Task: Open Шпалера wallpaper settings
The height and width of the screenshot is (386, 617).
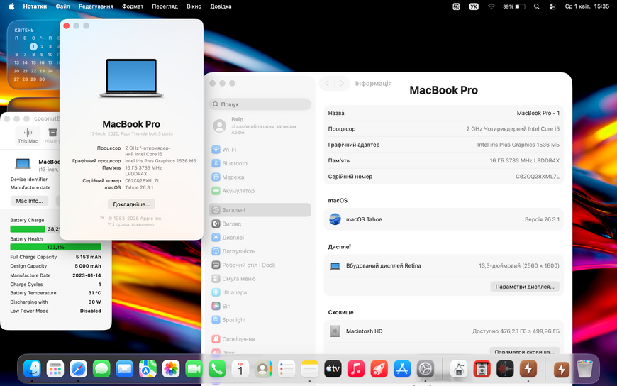Action: coord(260,292)
